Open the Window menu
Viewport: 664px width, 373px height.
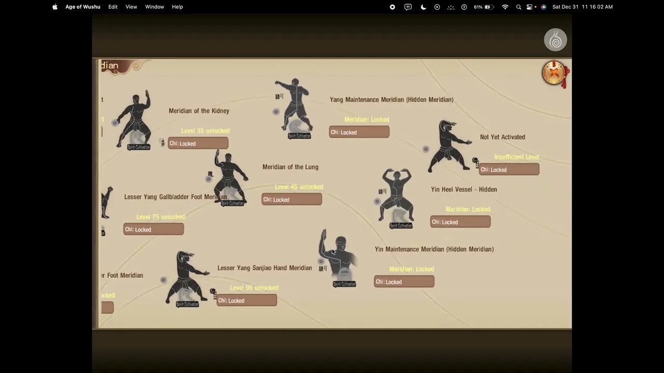[x=155, y=7]
